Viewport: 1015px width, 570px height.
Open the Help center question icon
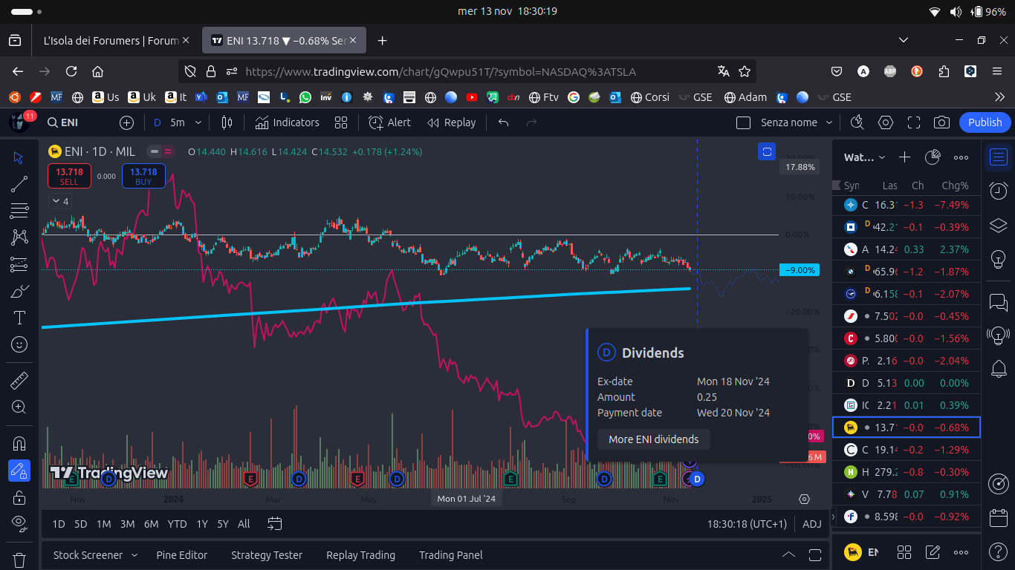pos(999,552)
